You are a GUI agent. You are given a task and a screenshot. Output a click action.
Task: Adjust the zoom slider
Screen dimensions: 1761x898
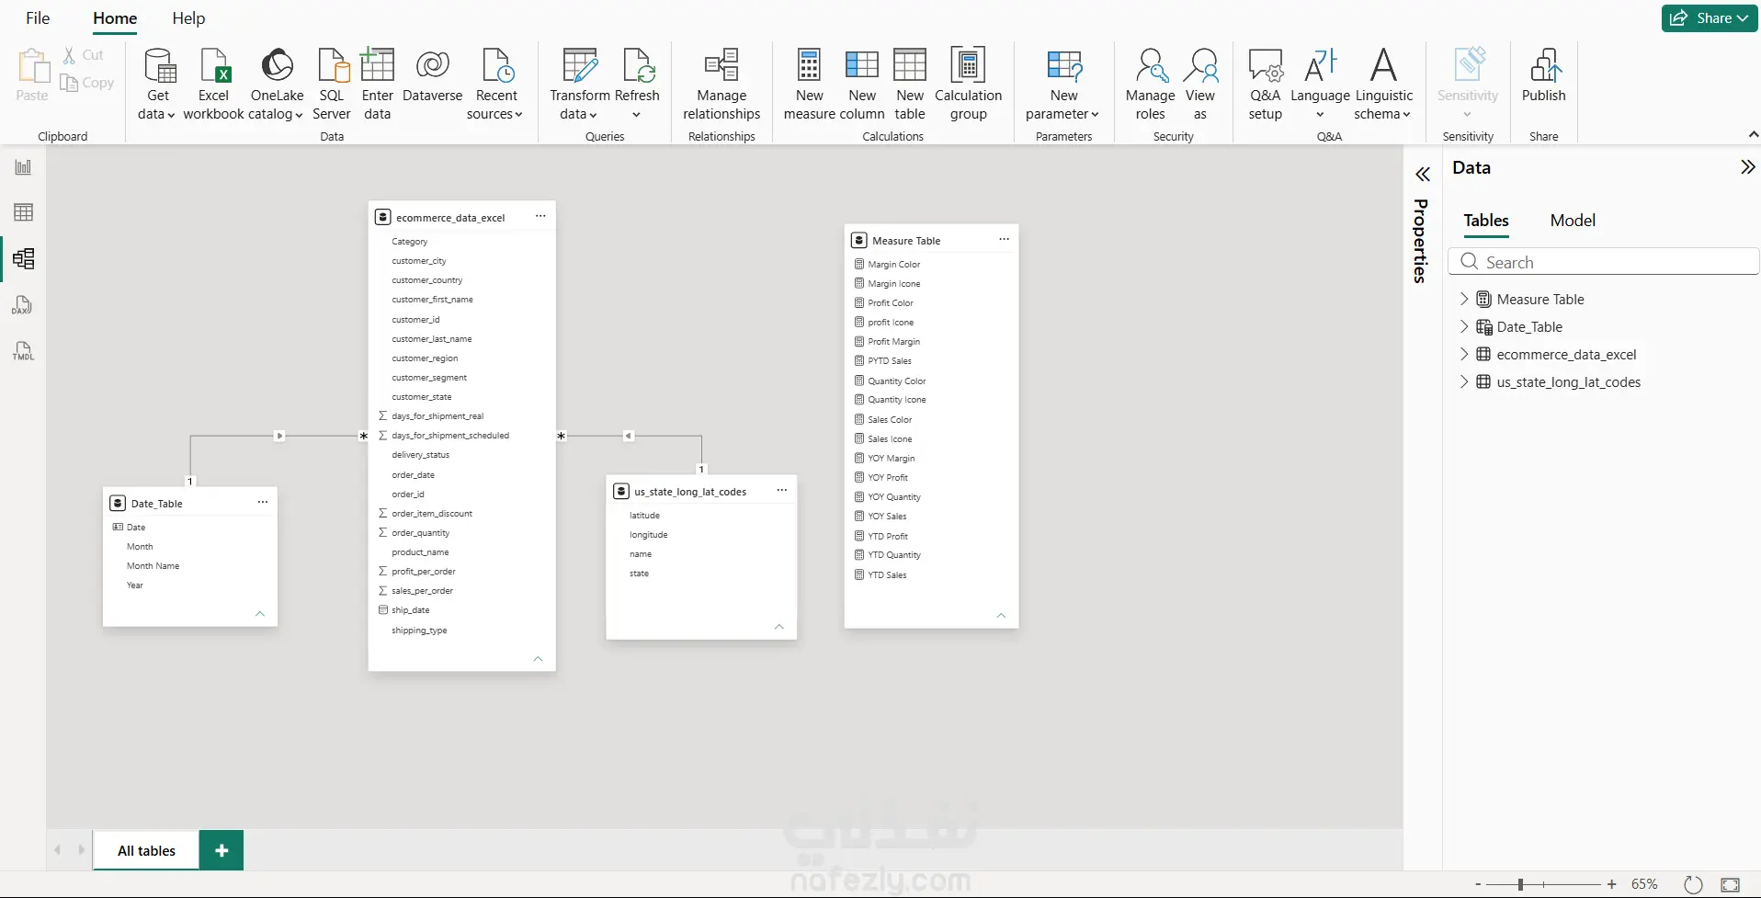point(1521,884)
